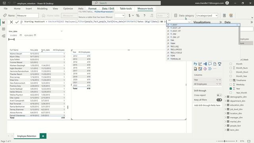Open the Year field dropdown in Columns
Viewport: 254px width, 143px height.
point(217,80)
